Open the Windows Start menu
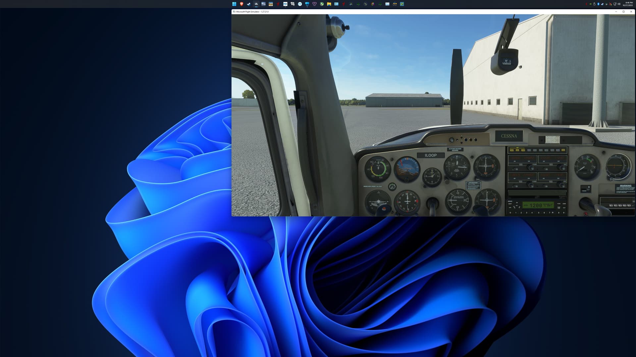 click(234, 4)
